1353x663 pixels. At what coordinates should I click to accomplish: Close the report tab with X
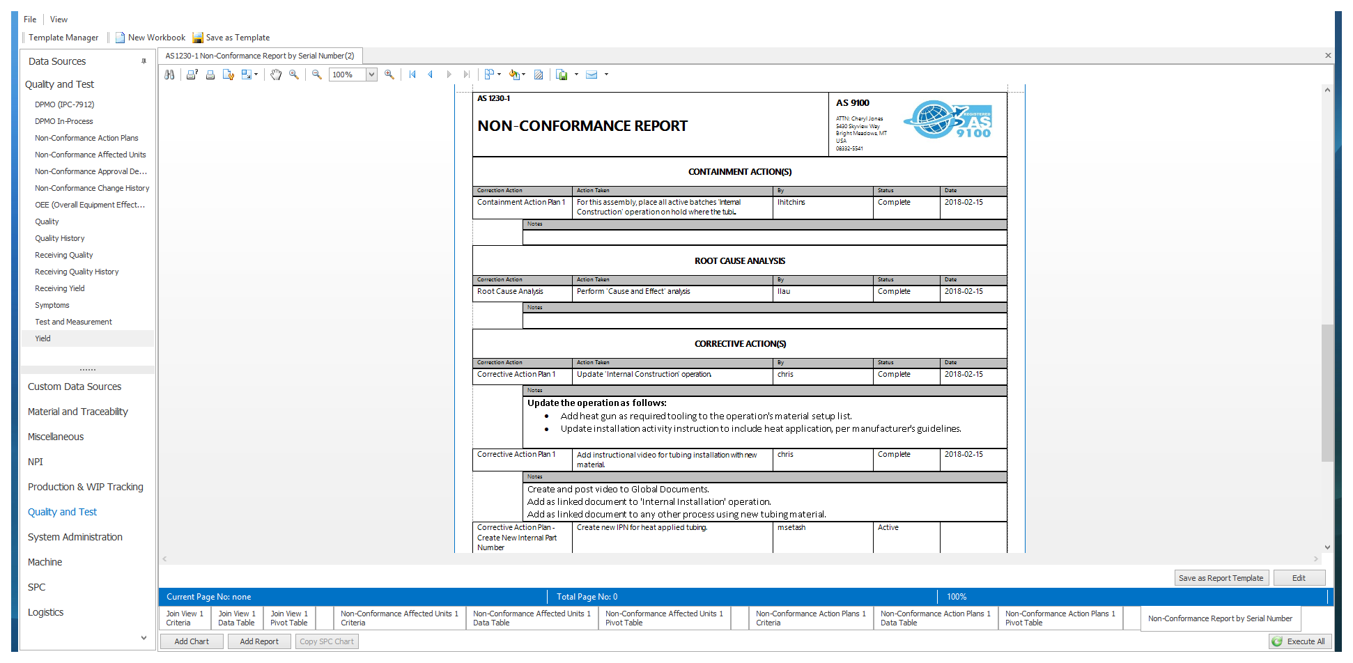pyautogui.click(x=1328, y=56)
